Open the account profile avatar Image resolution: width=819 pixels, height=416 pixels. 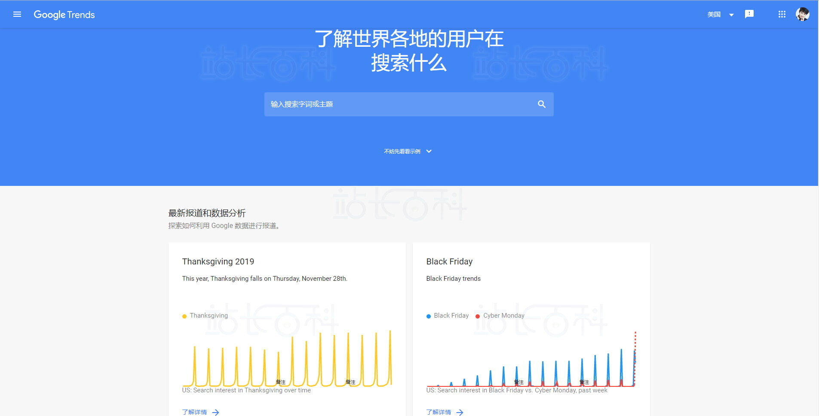[x=802, y=14]
